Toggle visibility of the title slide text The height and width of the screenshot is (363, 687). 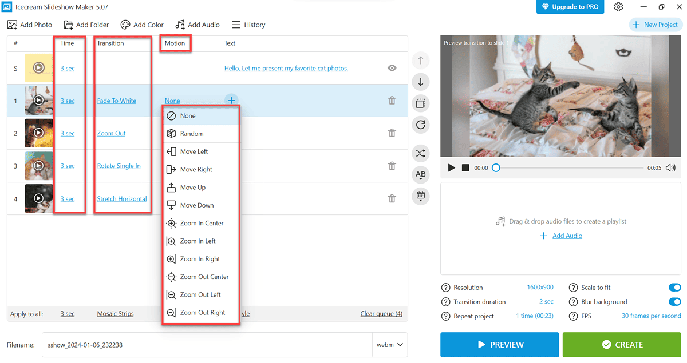[x=392, y=67]
